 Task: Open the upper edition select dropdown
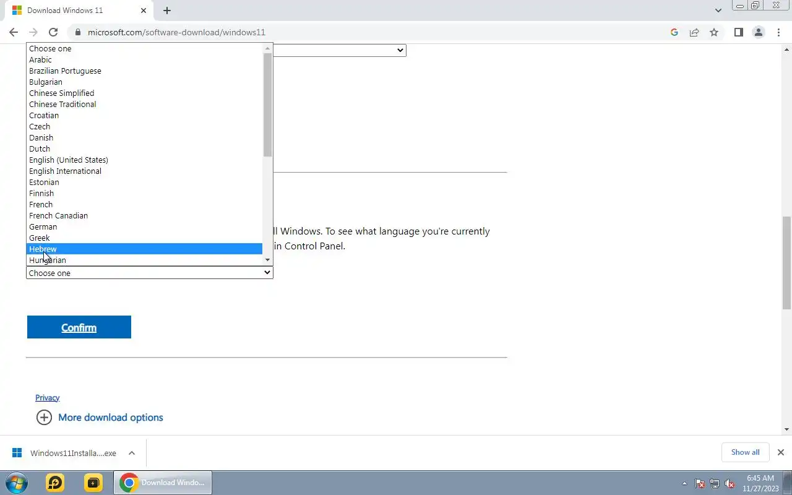click(340, 50)
